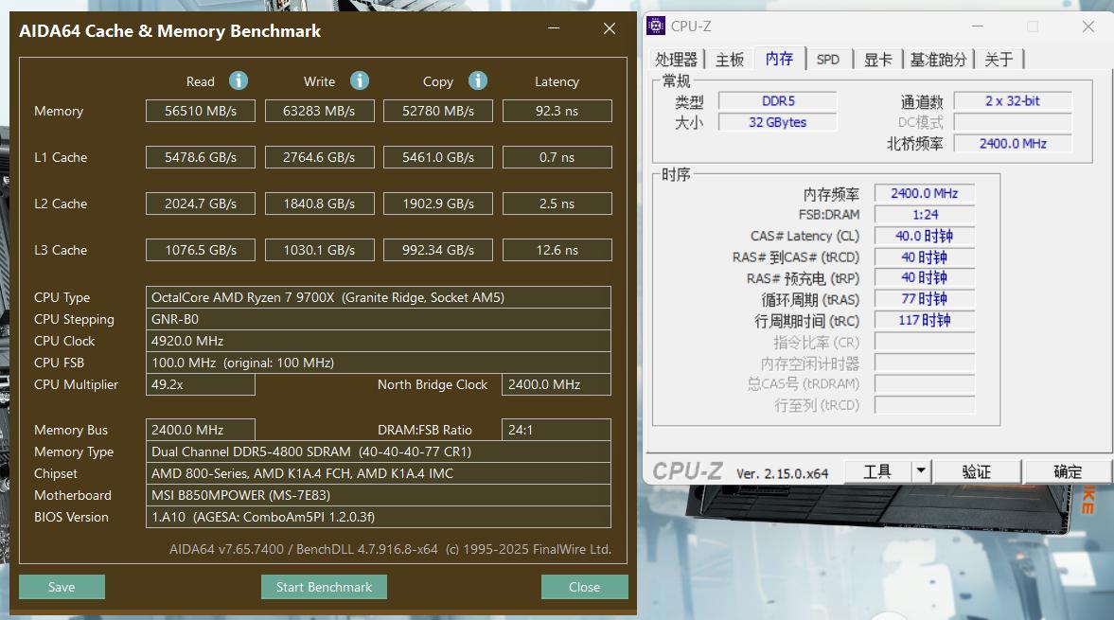1114x620 pixels.
Task: Click the CAS# Latency value 40.0 时钟
Action: 925,236
